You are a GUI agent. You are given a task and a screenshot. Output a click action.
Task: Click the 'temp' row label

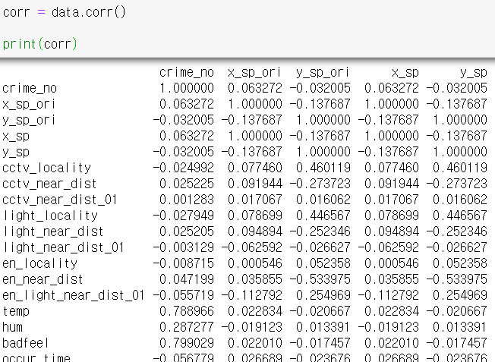[x=16, y=311]
